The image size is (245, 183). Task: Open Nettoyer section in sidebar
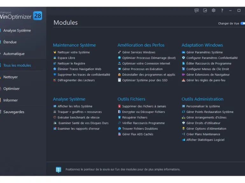10,77
